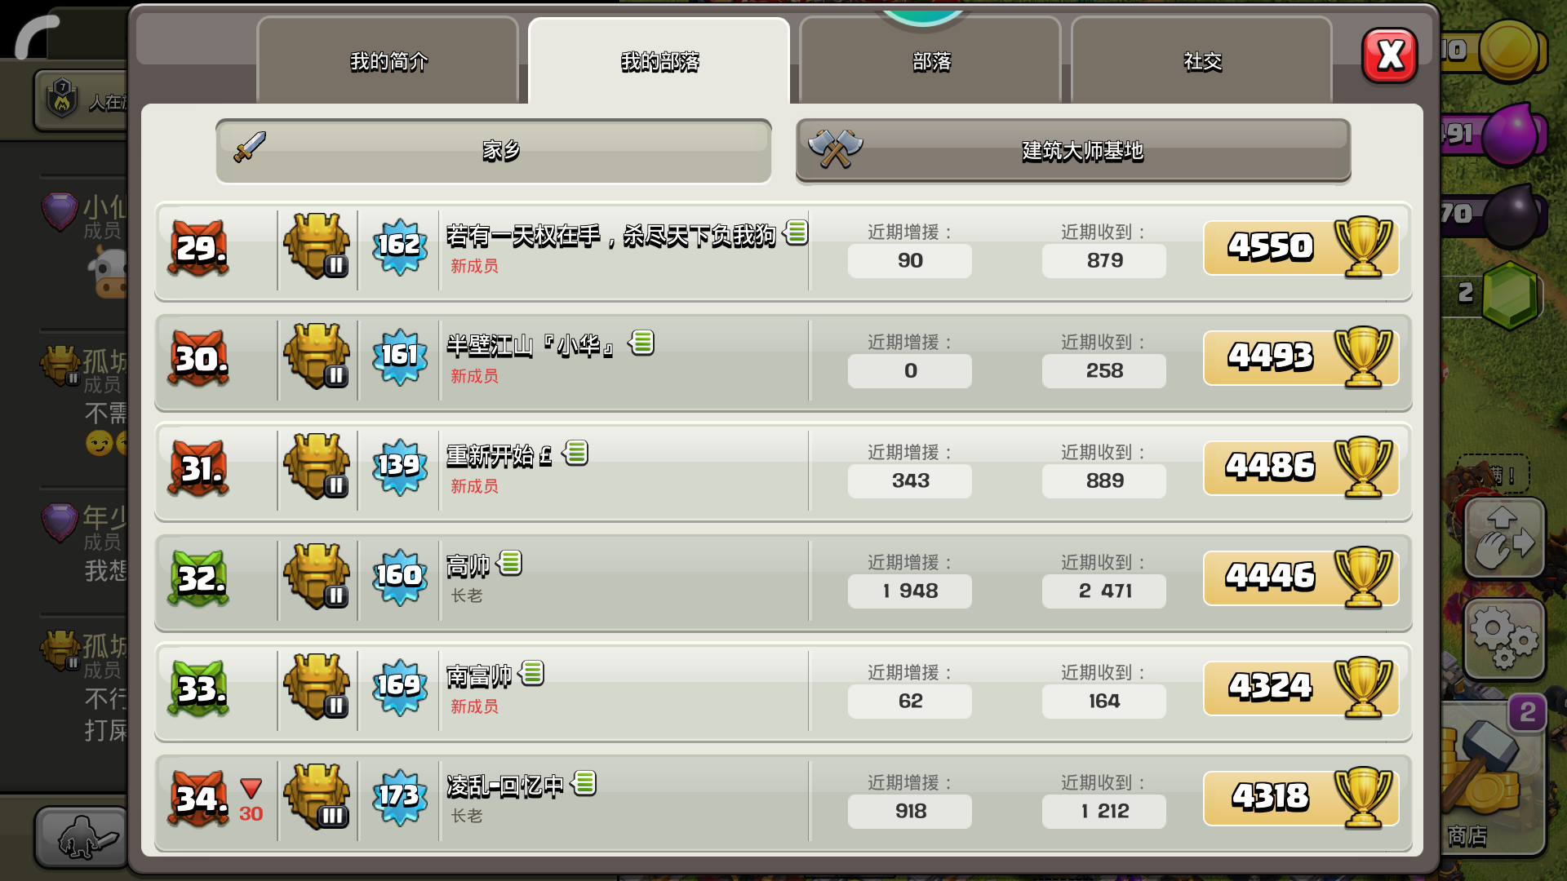
Task: Switch to 建筑大师基地 builder base view
Action: tap(1073, 151)
